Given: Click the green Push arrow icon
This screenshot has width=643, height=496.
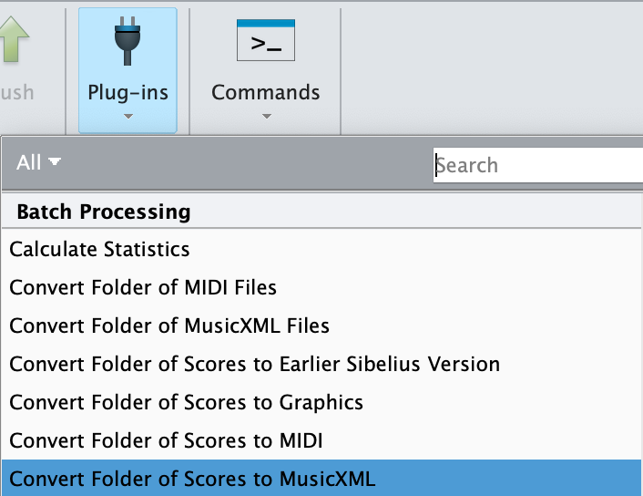Looking at the screenshot, I should 15,39.
